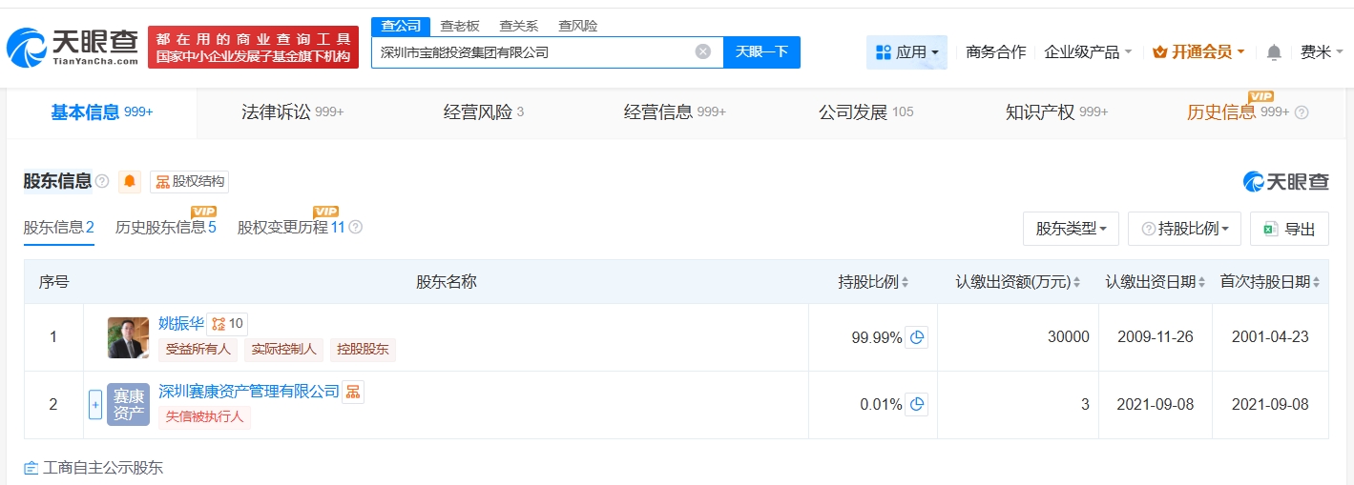The image size is (1354, 485).
Task: Click the 天眼一下 search button
Action: (761, 52)
